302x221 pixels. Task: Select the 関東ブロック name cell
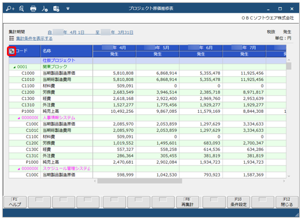pos(67,67)
